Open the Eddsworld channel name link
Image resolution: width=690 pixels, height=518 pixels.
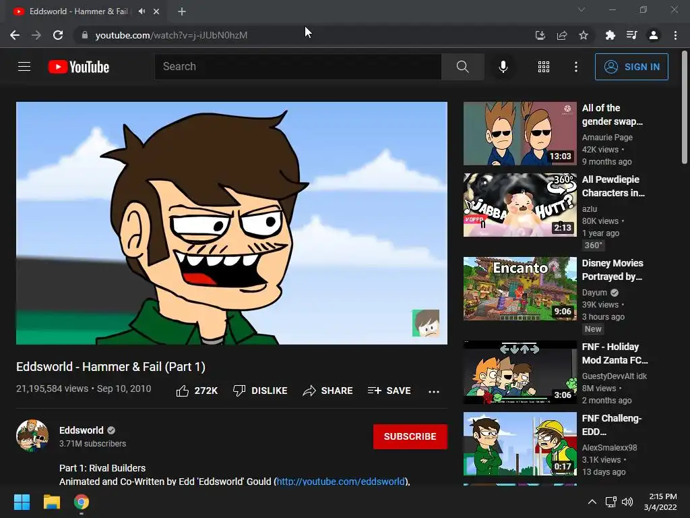coord(82,430)
